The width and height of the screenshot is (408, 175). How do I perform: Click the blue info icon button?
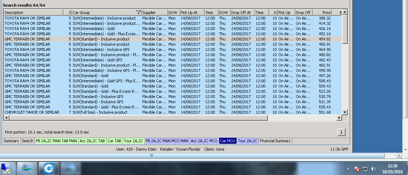341,132
